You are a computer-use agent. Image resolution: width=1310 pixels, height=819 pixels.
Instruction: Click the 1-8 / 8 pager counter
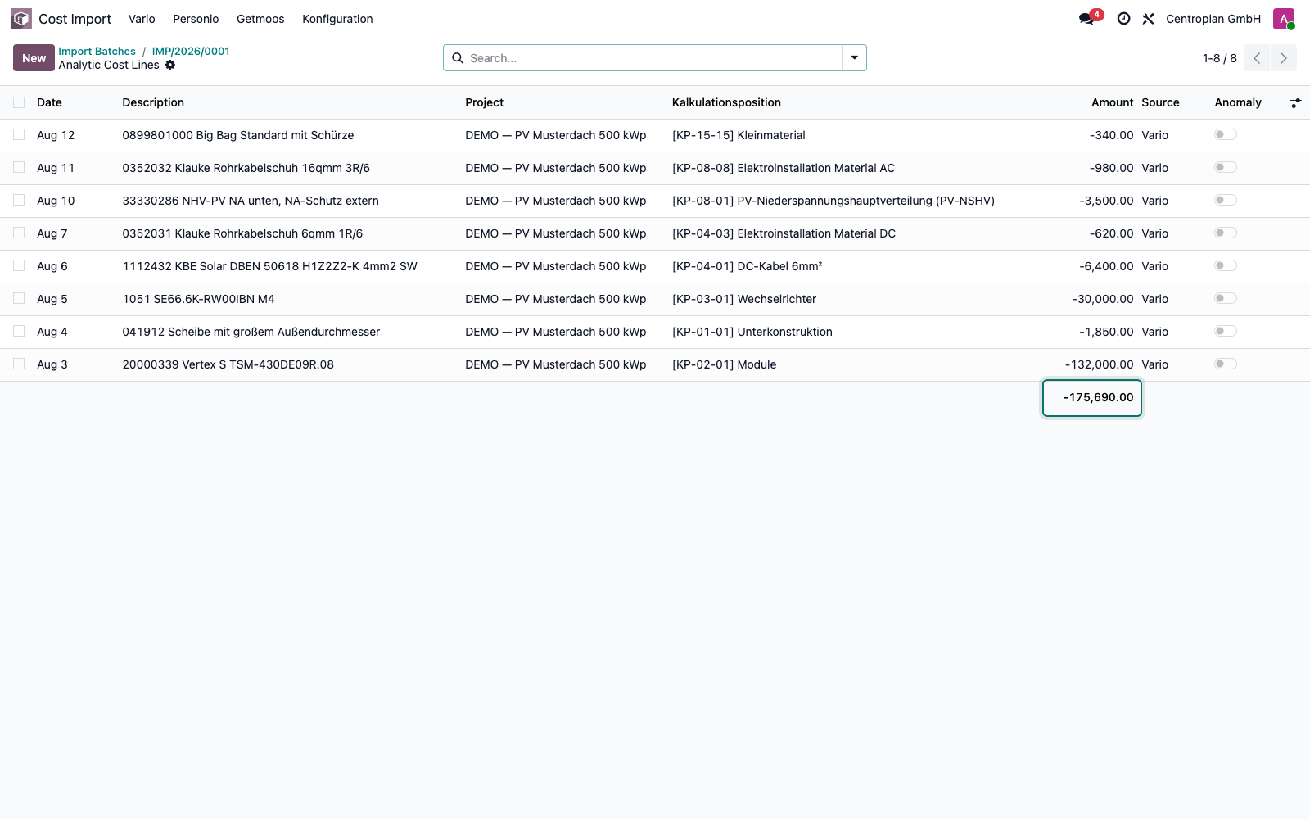pos(1219,58)
